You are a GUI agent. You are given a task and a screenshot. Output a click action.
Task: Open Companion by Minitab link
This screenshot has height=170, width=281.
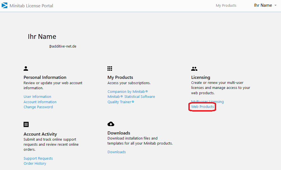128,92
